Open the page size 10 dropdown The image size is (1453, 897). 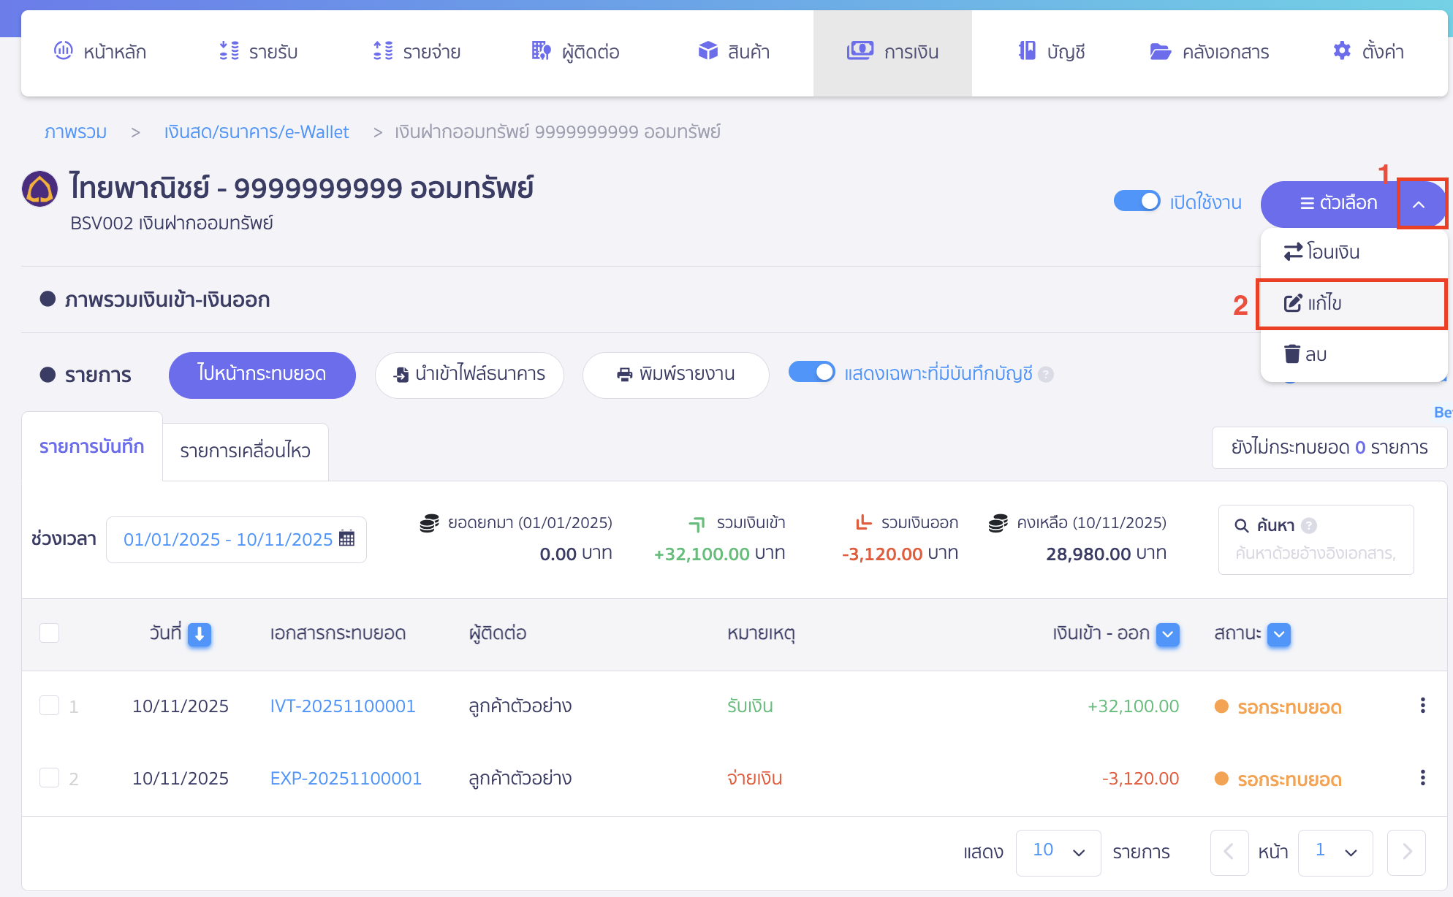tap(1058, 852)
